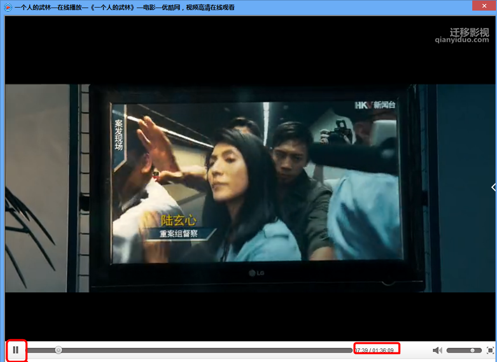Click the playback progress slider handle
This screenshot has width=497, height=362.
(59, 350)
